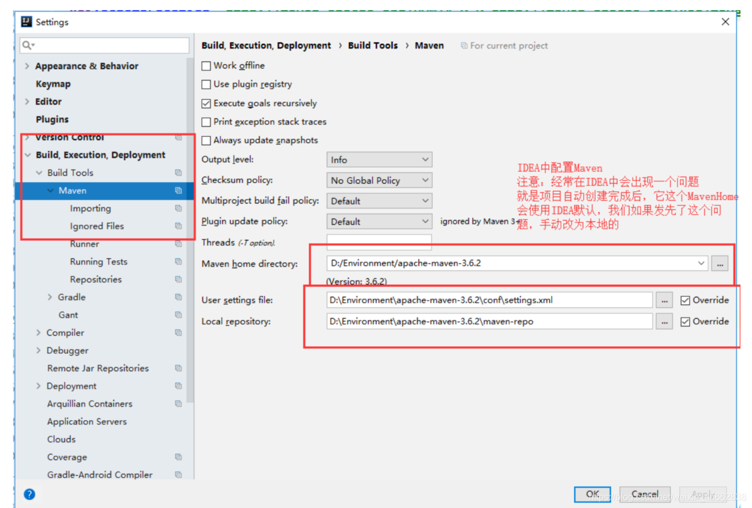752x508 pixels.
Task: Enable Use plugin registry checkbox
Action: click(206, 84)
